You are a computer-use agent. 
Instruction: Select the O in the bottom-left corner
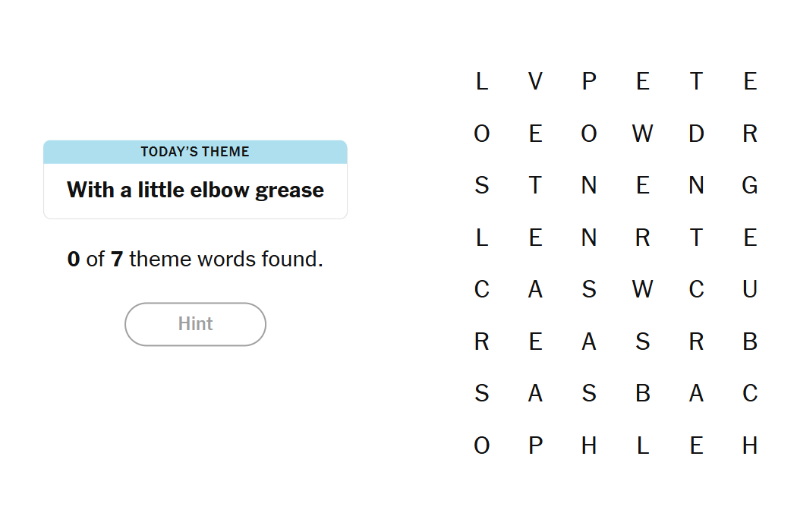(x=482, y=445)
